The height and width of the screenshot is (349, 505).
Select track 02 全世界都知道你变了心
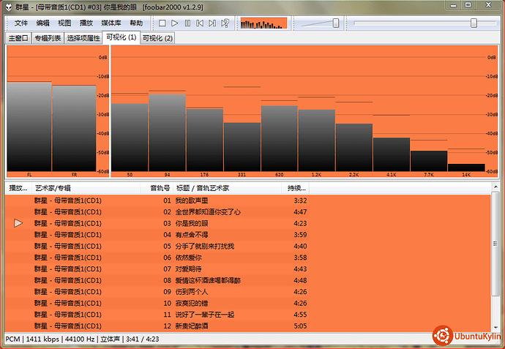[247, 212]
